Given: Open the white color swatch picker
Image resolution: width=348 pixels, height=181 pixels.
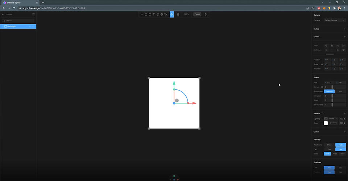Looking at the screenshot, I should 326,123.
